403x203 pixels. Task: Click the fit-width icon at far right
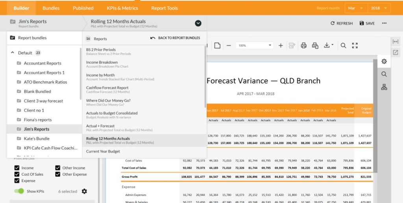[x=396, y=42]
